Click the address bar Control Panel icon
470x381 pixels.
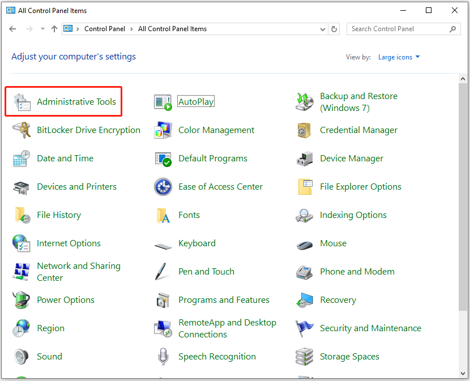tap(68, 29)
